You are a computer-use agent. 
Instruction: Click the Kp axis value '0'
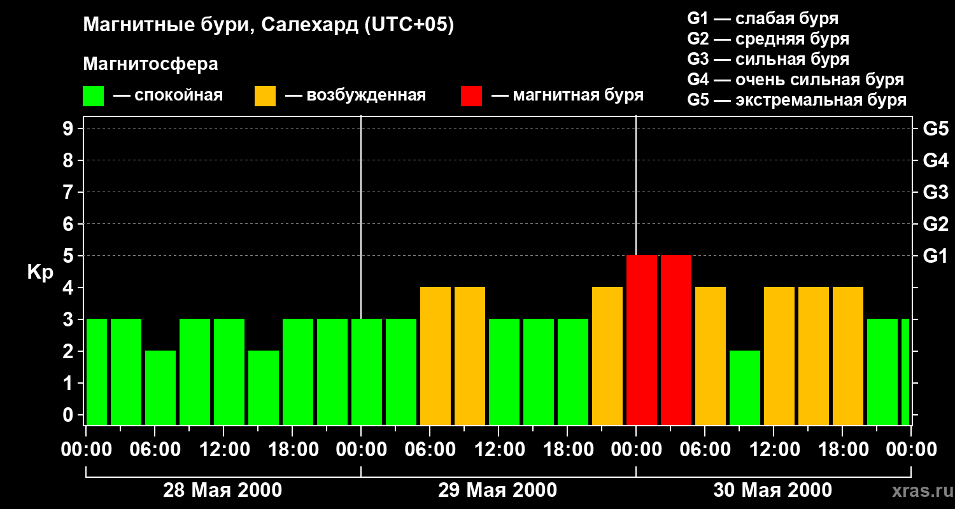pos(69,415)
